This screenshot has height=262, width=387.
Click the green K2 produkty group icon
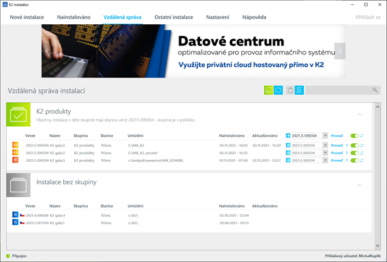tap(19, 114)
